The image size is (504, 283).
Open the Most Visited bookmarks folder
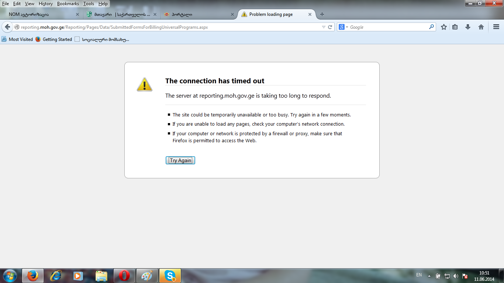pyautogui.click(x=17, y=39)
